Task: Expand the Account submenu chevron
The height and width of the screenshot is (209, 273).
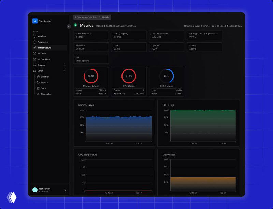Action: 64,65
